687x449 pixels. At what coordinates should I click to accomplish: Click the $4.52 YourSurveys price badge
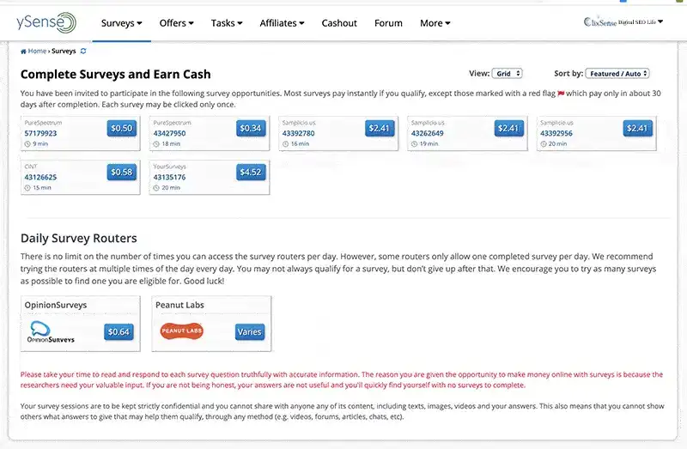[251, 172]
